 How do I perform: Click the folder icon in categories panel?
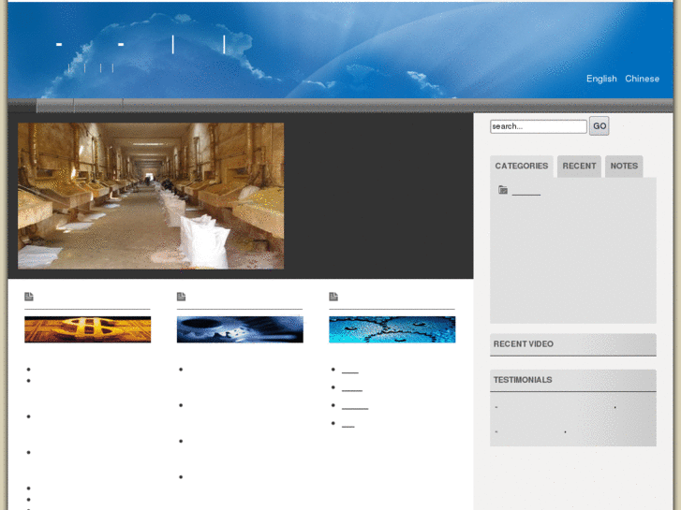503,190
